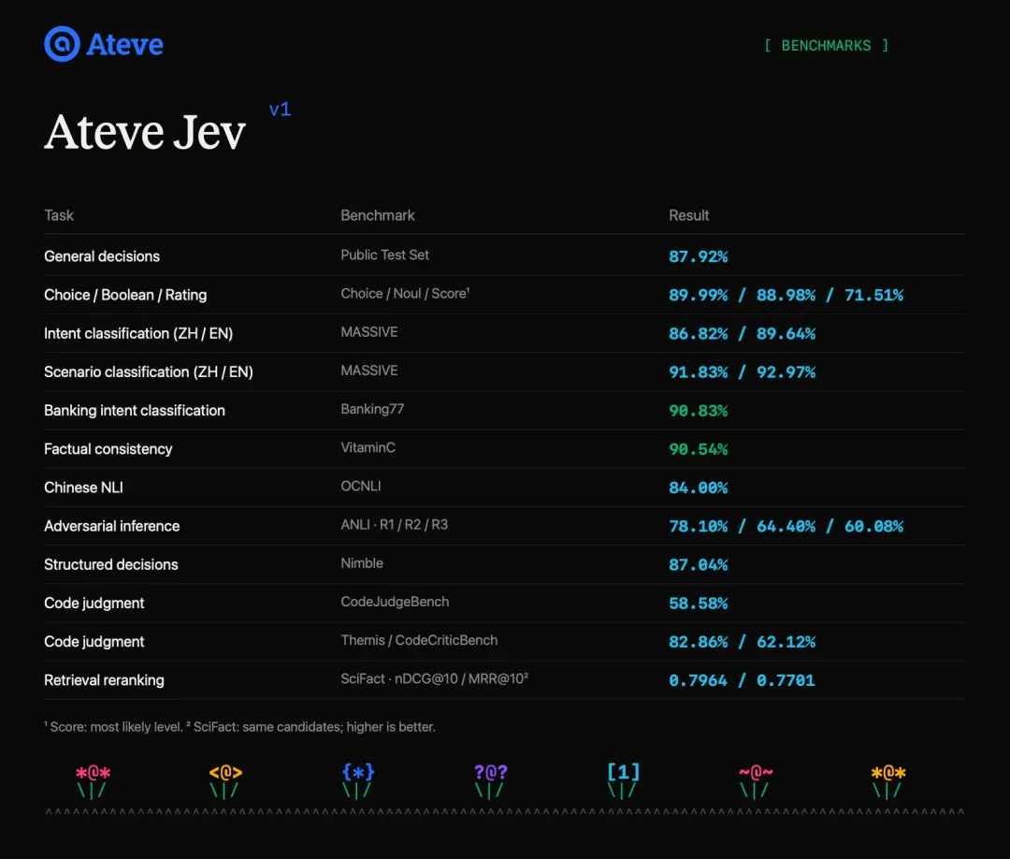Viewport: 1010px width, 859px height.
Task: Click Scenario classification (ZH / EN) label
Action: coord(148,371)
